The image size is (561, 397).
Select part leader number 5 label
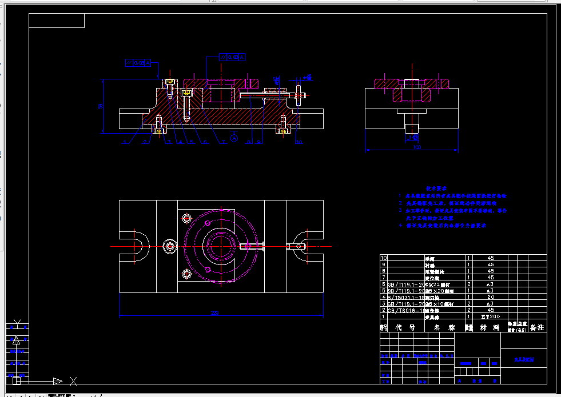[192, 142]
